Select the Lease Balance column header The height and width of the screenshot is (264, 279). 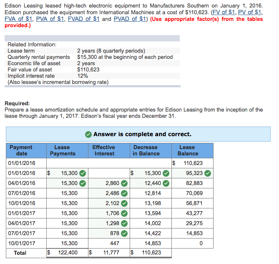coord(193,150)
